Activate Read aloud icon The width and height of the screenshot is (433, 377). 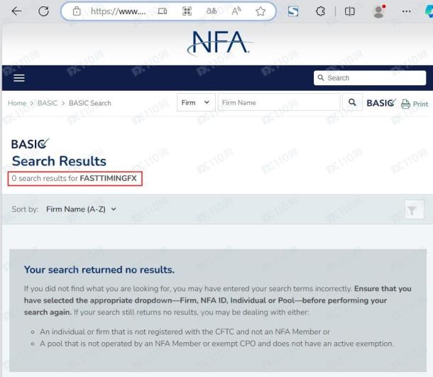[236, 11]
